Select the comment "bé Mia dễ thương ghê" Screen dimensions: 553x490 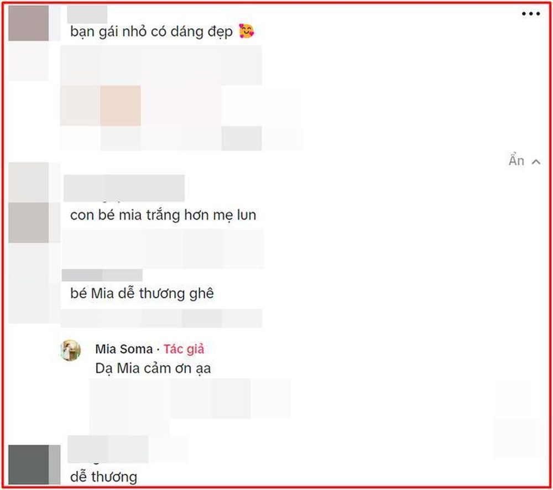tap(142, 293)
